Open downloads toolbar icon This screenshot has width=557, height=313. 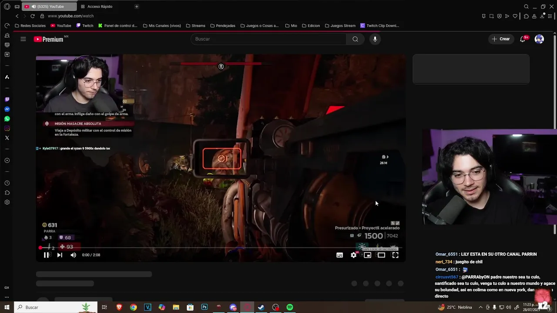click(x=542, y=16)
